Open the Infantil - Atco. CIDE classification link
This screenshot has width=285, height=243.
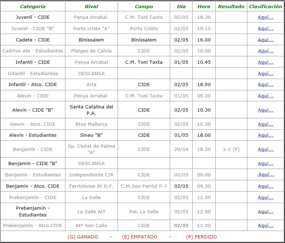coord(265,84)
